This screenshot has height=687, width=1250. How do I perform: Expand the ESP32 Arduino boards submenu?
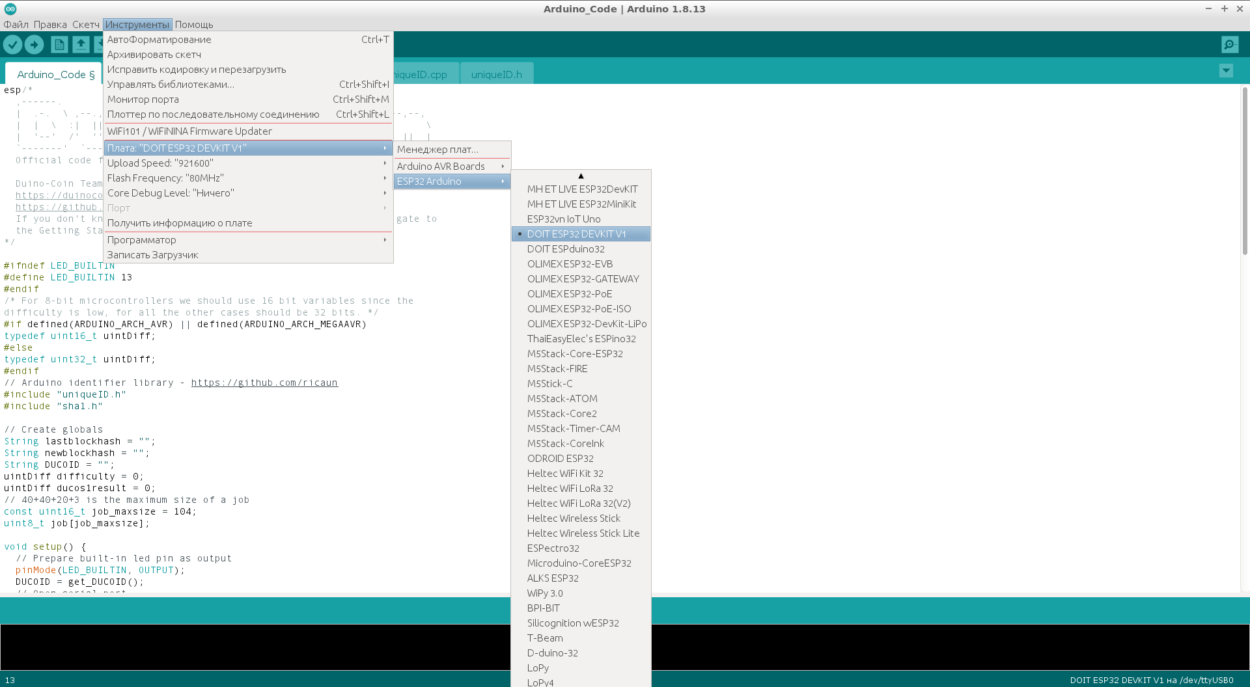point(452,181)
